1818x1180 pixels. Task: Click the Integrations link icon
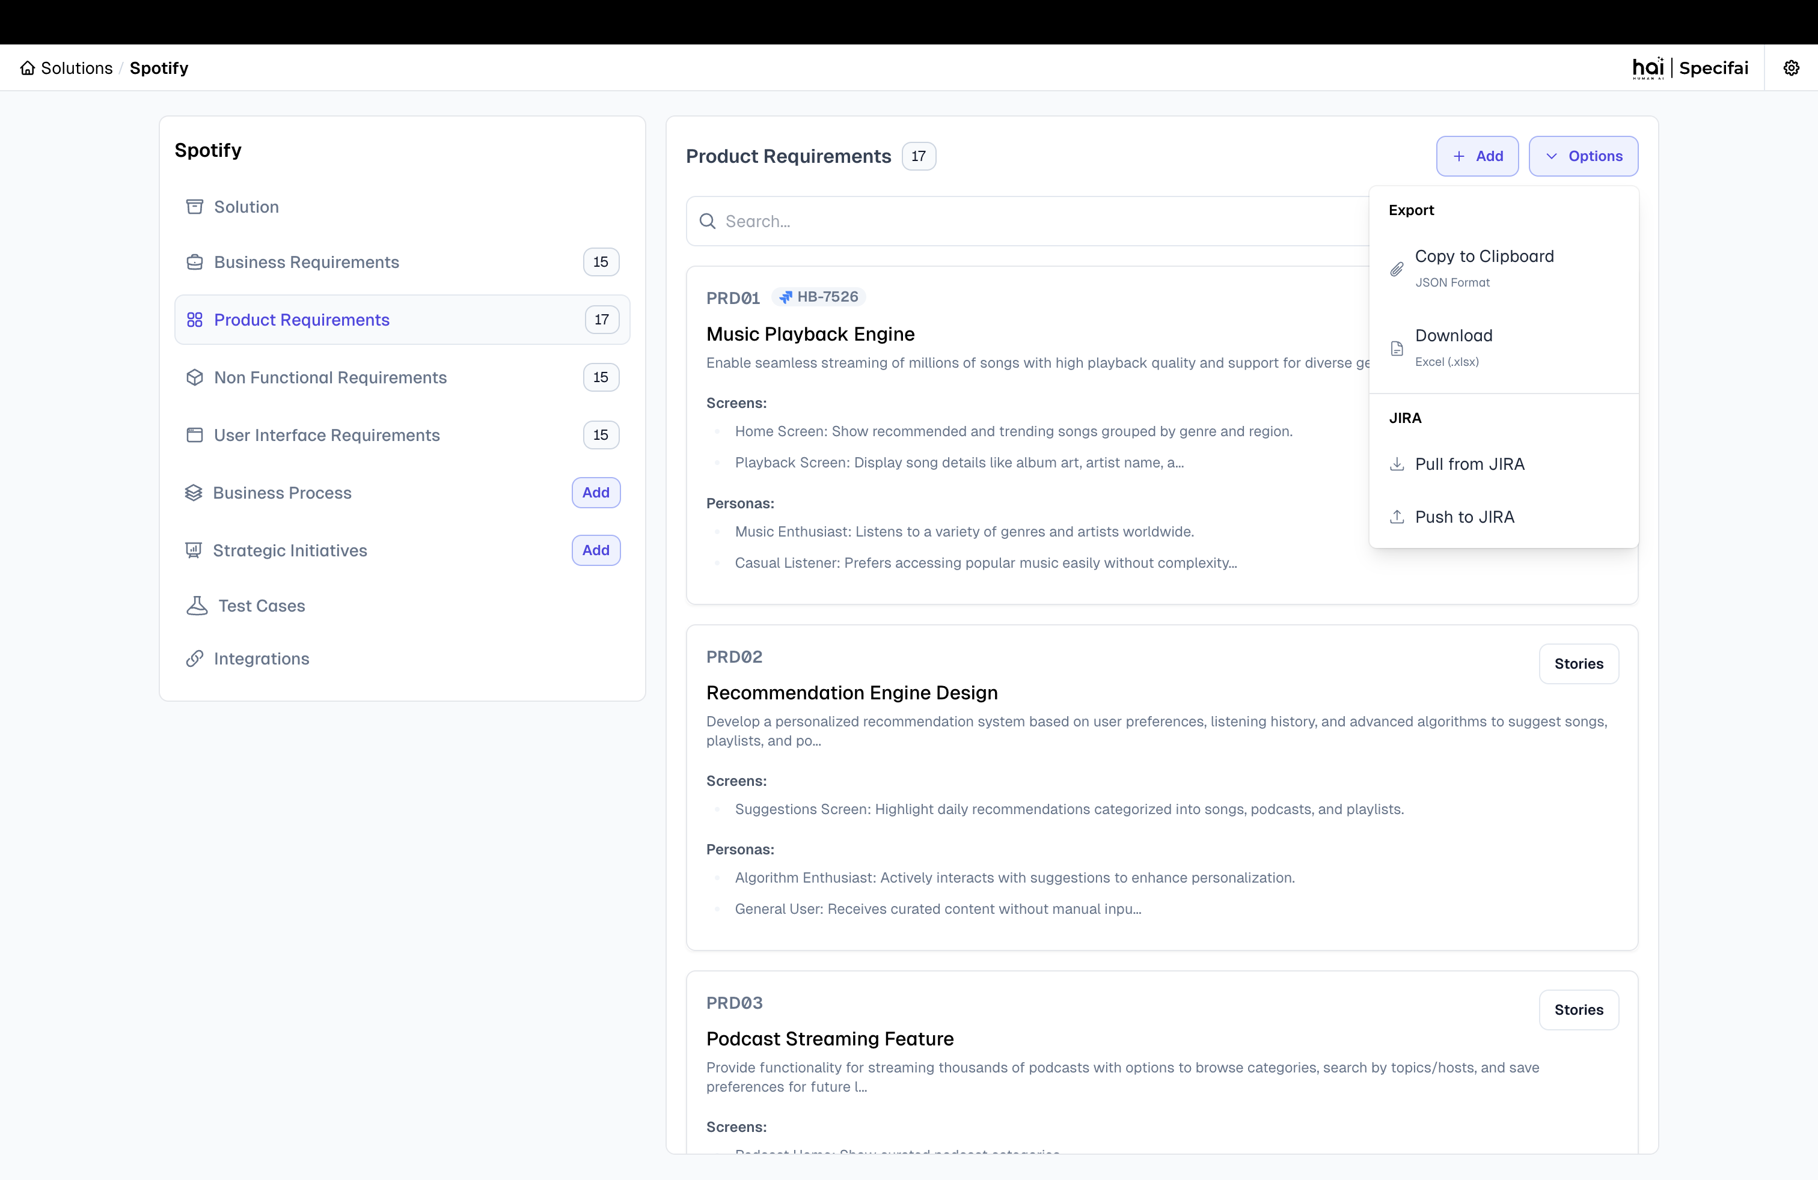195,658
